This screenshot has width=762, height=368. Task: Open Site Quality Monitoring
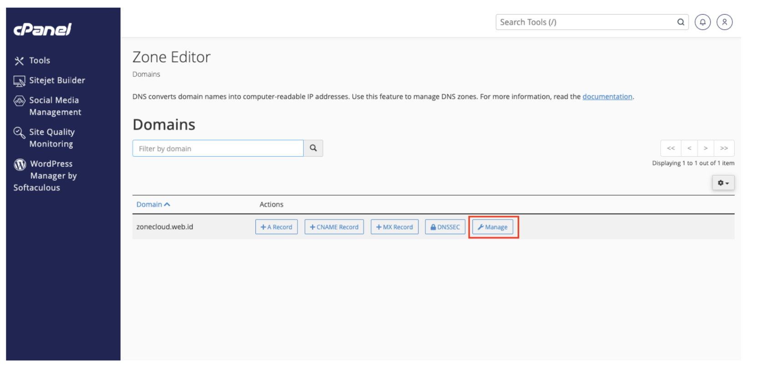[44, 138]
